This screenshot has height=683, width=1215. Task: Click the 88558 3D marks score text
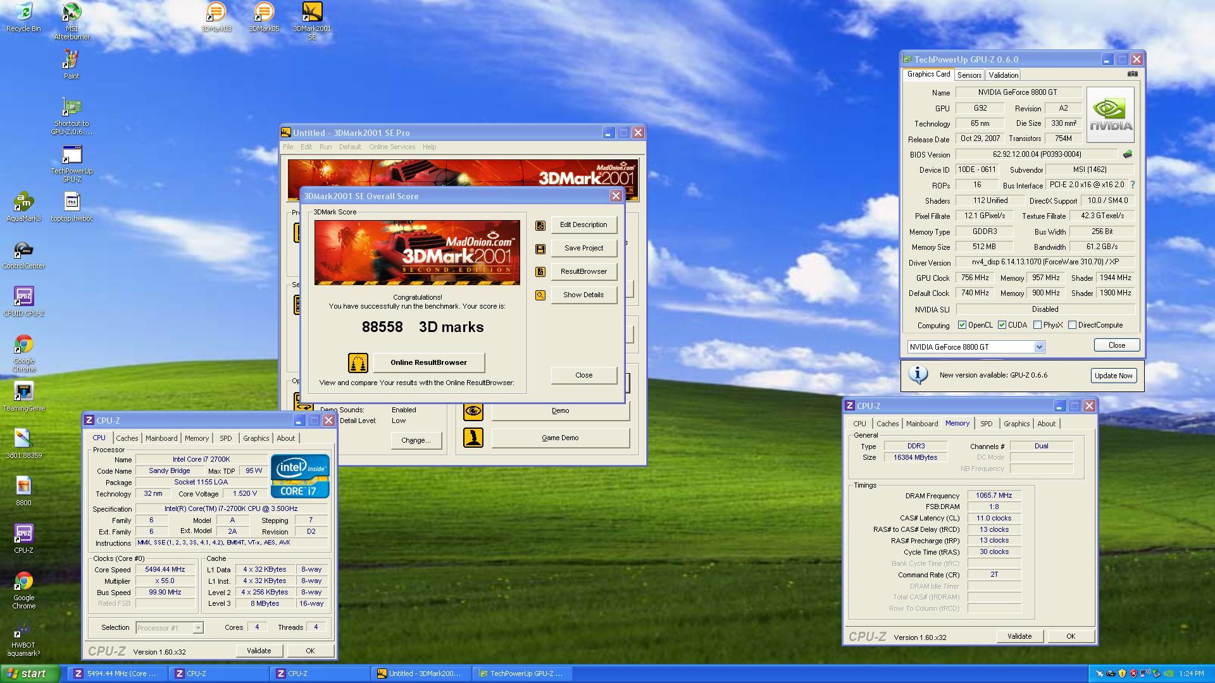click(x=423, y=327)
